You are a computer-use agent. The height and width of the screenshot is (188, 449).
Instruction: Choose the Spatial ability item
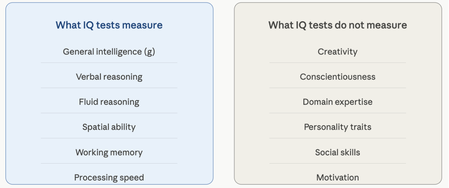tap(109, 127)
